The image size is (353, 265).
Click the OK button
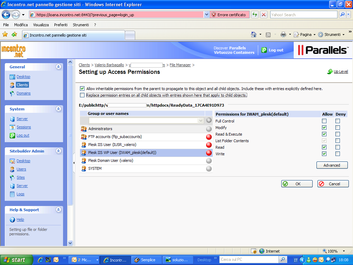[x=297, y=184]
